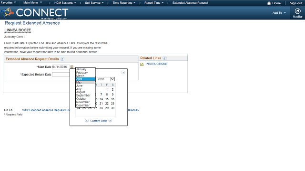Close the calendar popup

click(x=123, y=72)
